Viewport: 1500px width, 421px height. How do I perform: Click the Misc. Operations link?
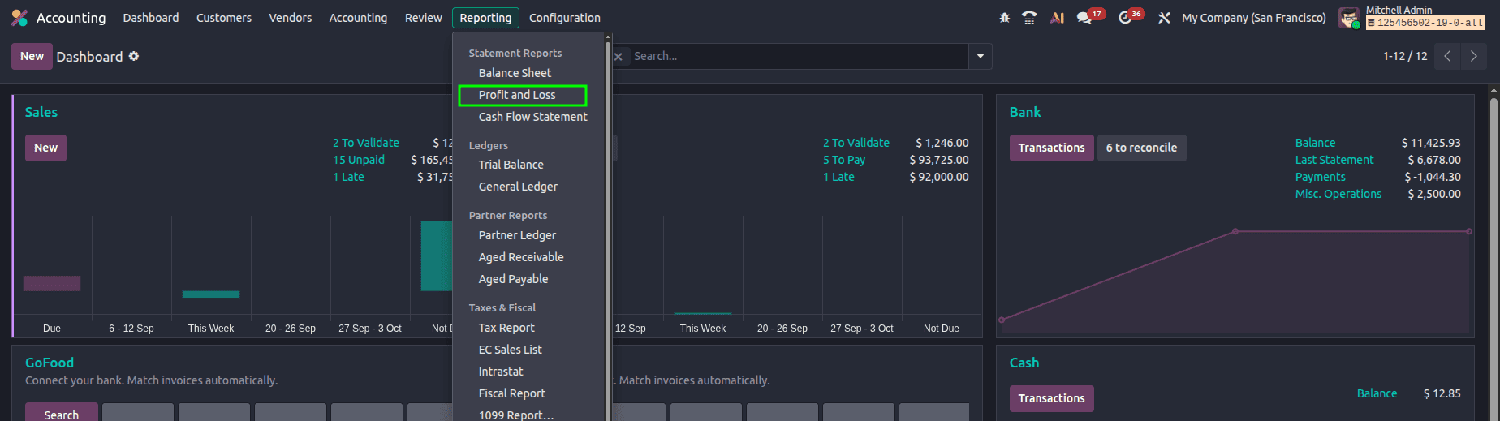pyautogui.click(x=1338, y=194)
